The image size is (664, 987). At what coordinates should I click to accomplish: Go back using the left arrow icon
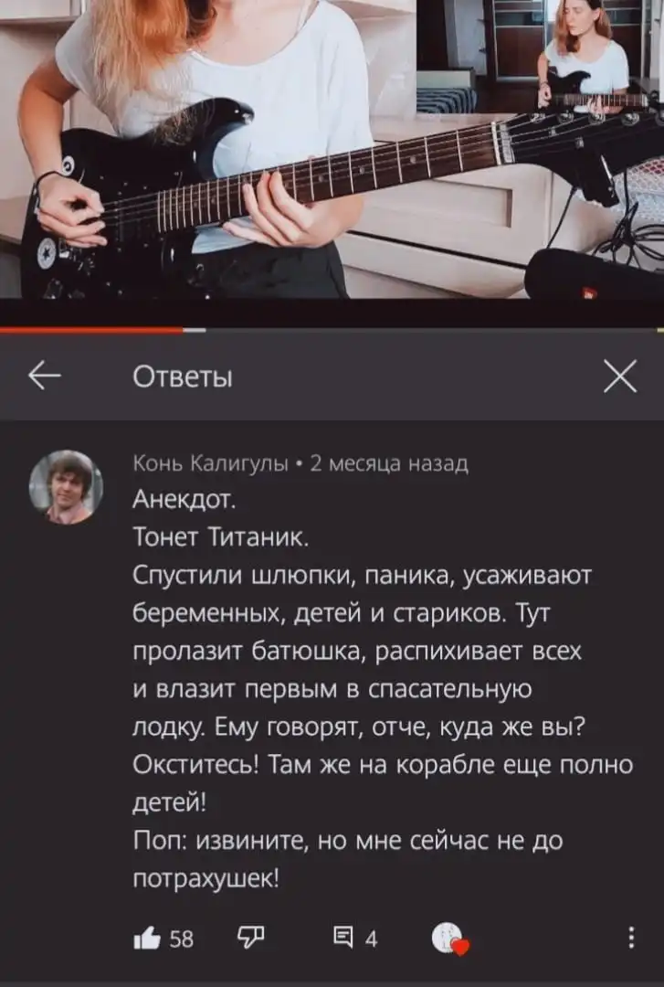pos(45,377)
